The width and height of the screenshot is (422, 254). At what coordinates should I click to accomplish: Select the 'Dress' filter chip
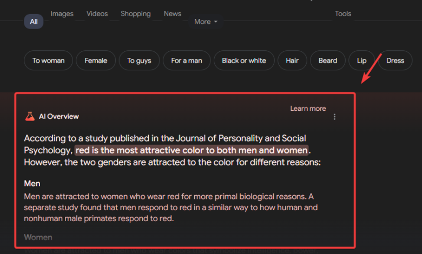[395, 61]
